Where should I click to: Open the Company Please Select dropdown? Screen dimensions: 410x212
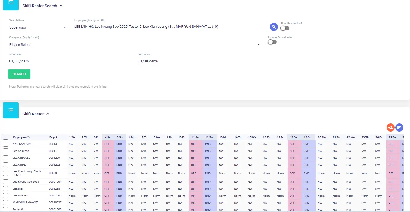point(137,45)
